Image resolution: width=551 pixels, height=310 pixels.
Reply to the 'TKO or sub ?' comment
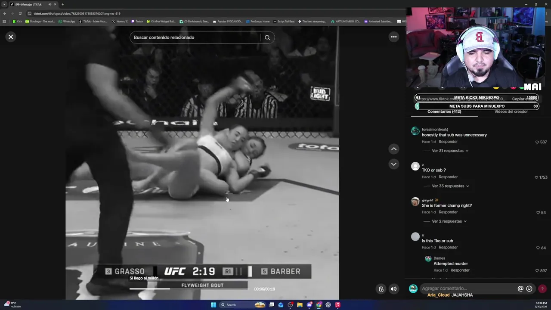pyautogui.click(x=448, y=177)
